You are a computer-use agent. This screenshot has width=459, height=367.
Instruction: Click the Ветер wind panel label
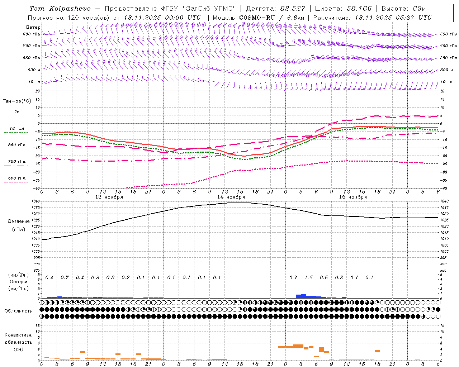point(33,27)
